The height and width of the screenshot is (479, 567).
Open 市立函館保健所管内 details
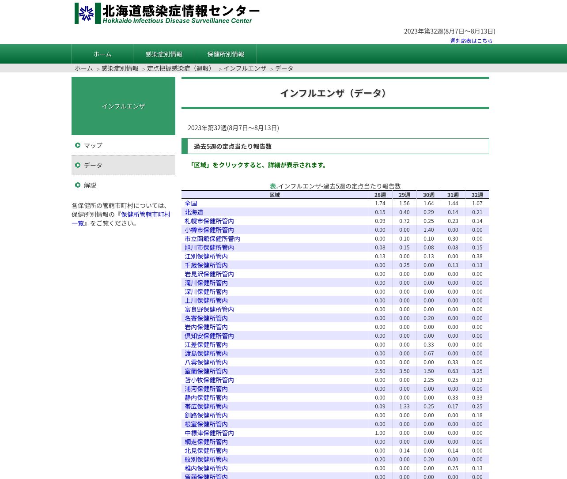tap(212, 239)
